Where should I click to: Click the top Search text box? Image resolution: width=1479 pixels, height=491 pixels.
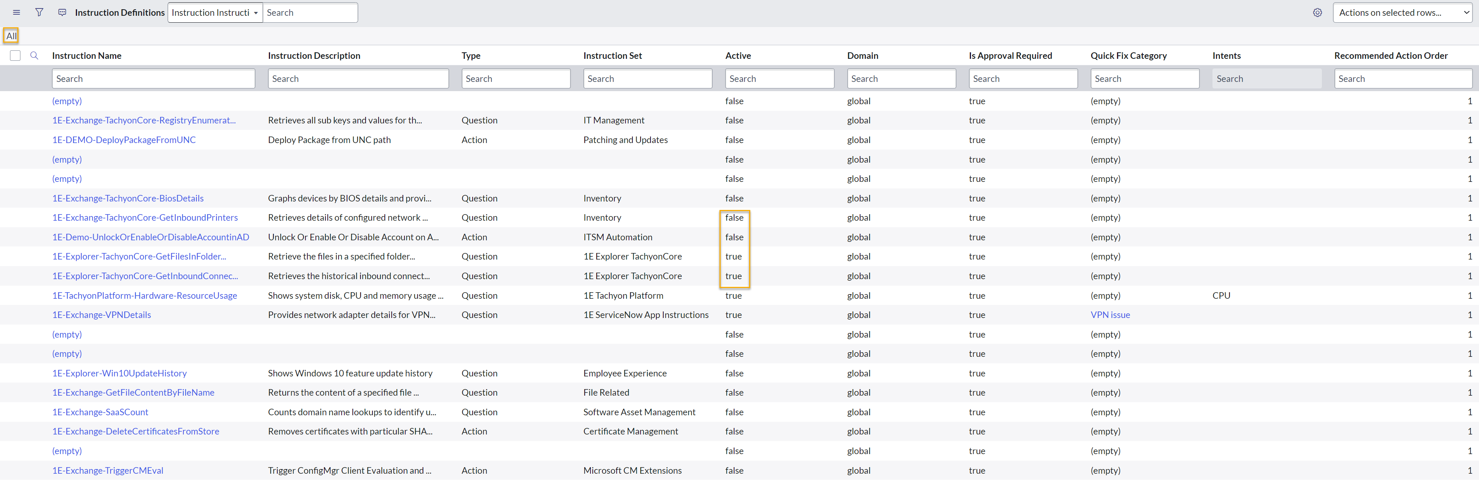(310, 13)
